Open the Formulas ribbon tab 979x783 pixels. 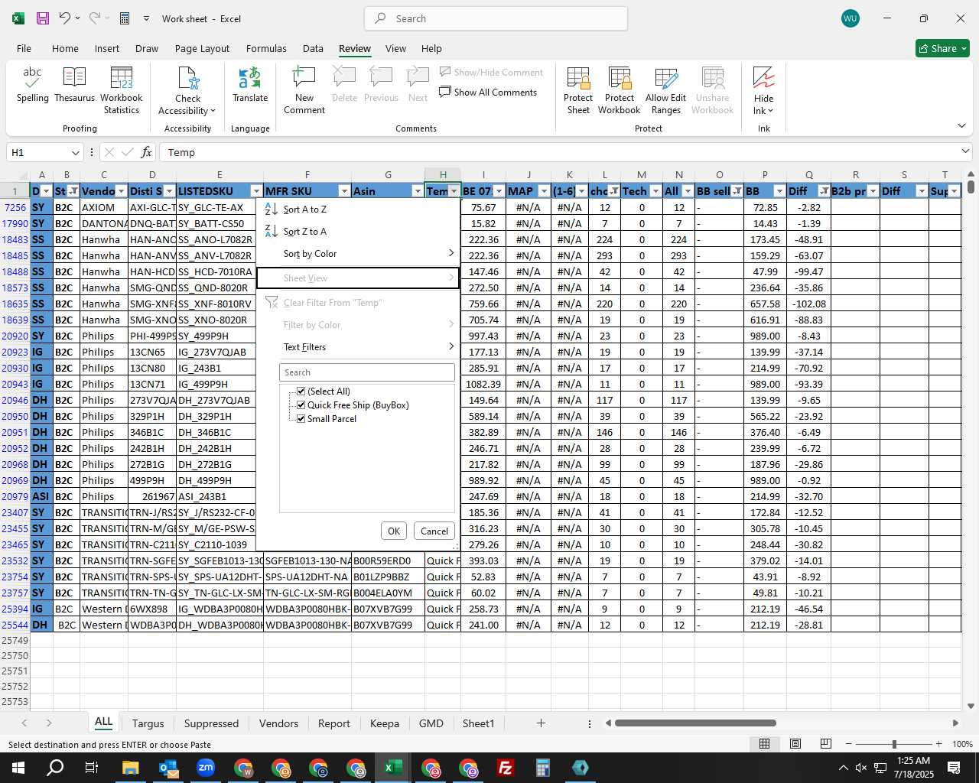266,48
